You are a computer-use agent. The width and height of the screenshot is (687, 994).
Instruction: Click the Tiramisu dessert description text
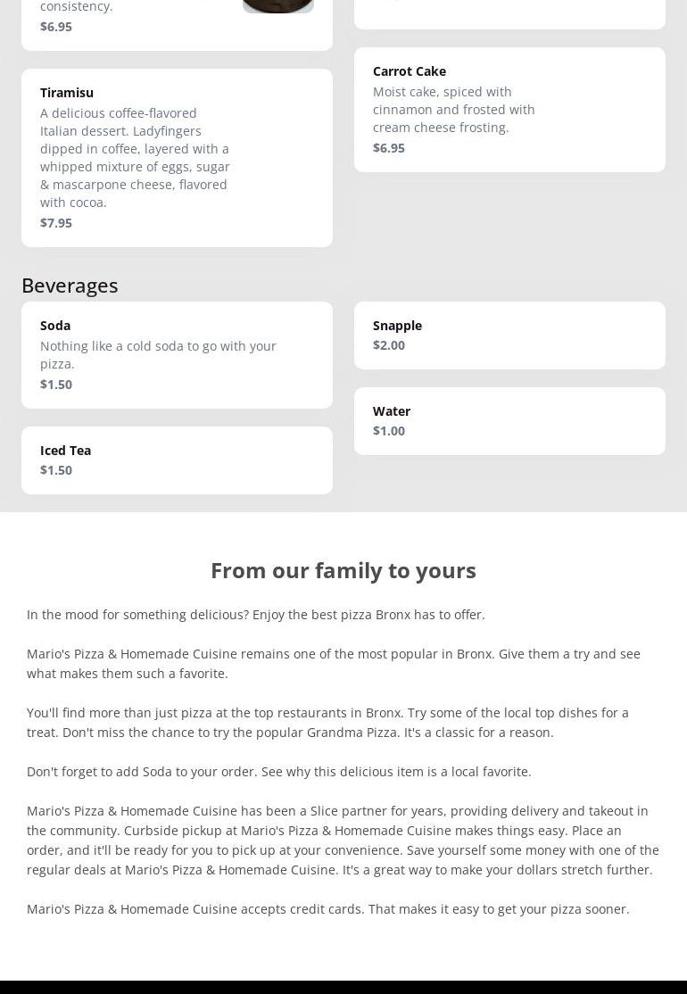click(x=135, y=158)
